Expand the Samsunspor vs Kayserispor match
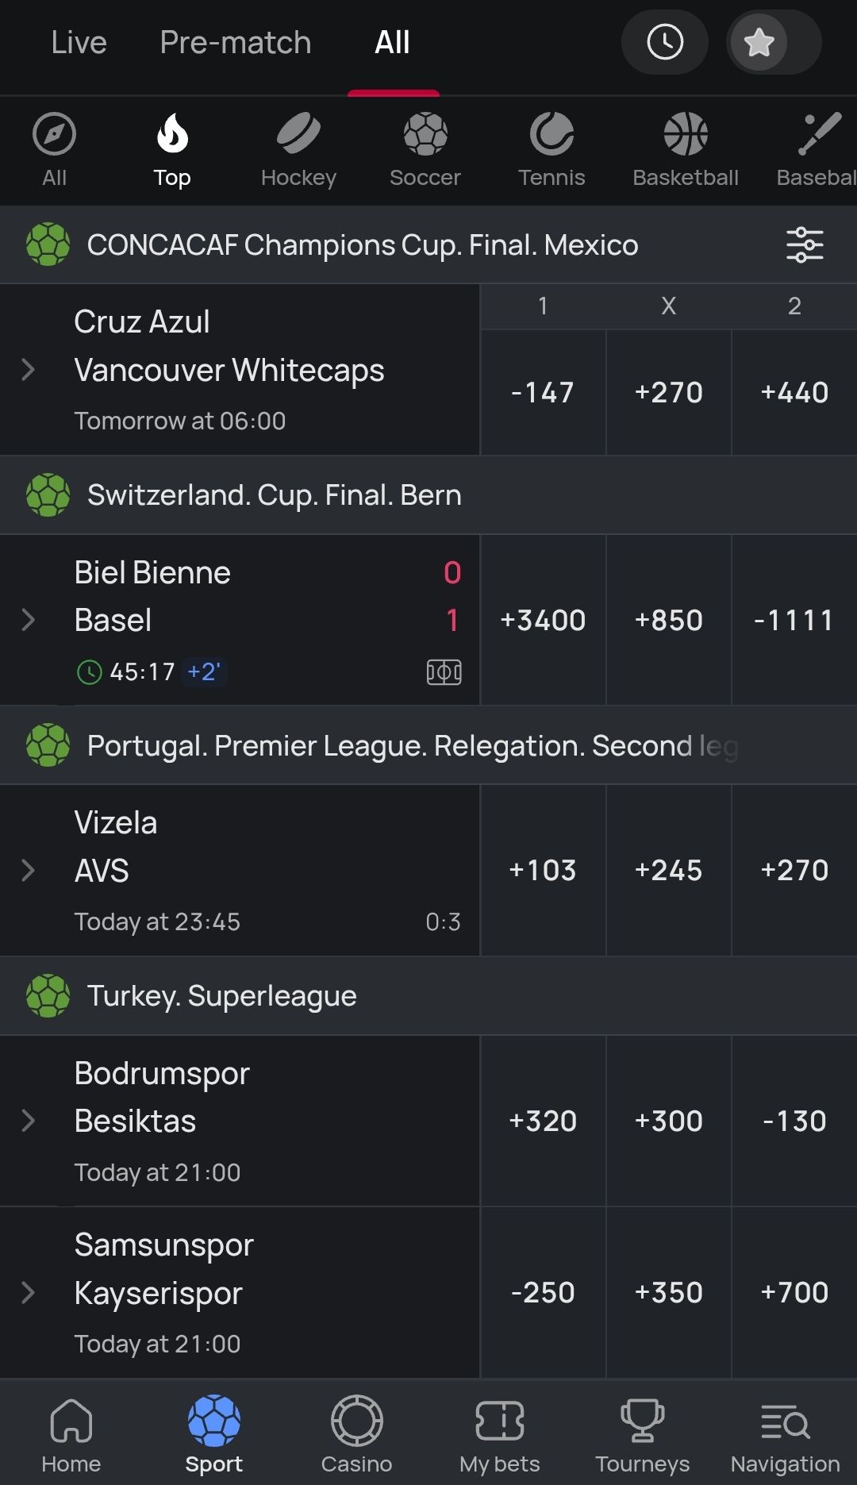 tap(29, 1292)
